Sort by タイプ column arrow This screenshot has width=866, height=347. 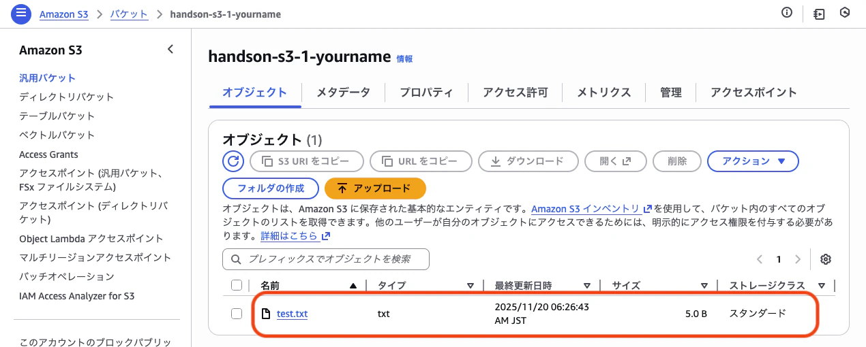(471, 286)
